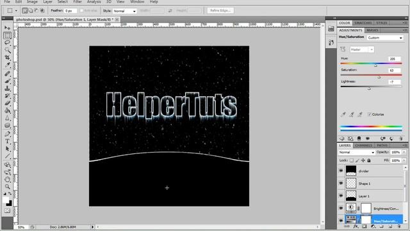Hide the Layer 1 layer
The image size is (410, 231).
coord(341,196)
